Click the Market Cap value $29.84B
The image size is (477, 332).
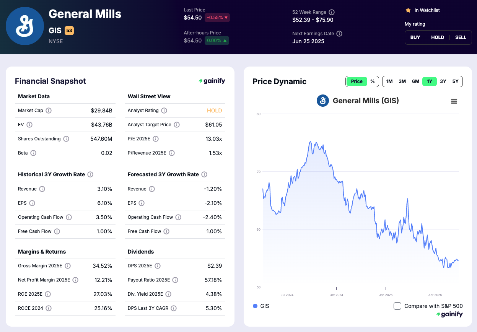tap(101, 111)
